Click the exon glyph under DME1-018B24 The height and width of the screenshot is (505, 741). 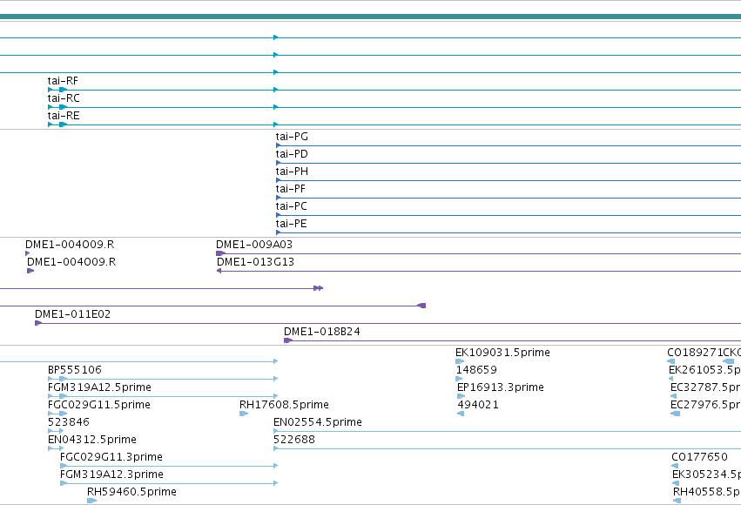288,340
